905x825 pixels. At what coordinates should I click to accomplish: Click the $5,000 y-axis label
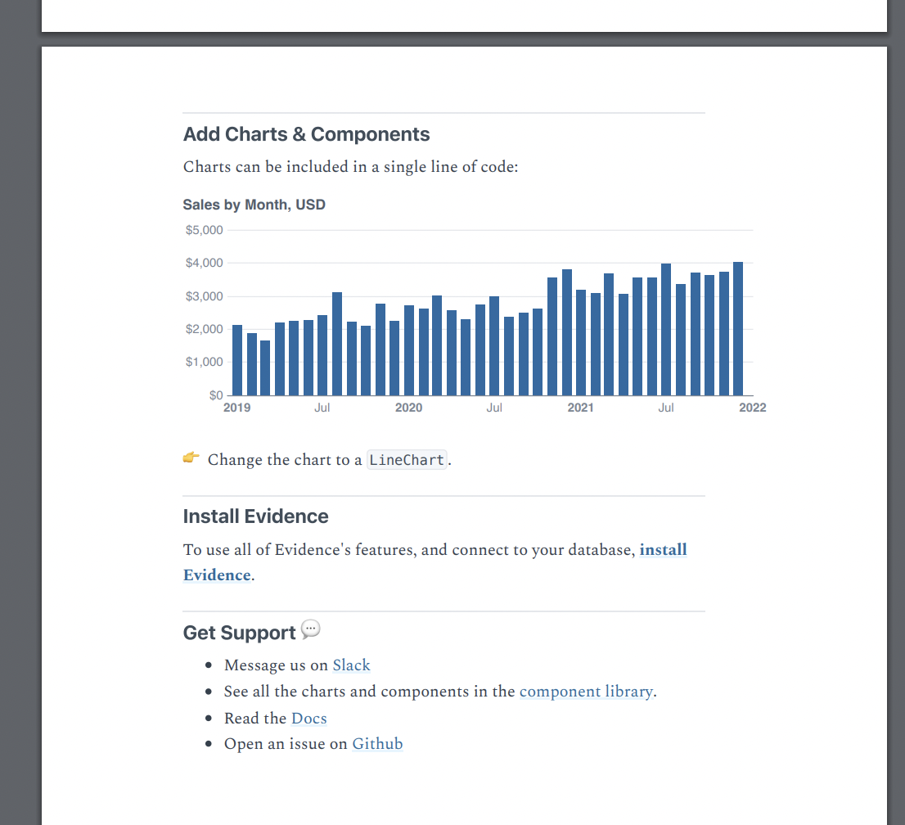[x=204, y=230]
